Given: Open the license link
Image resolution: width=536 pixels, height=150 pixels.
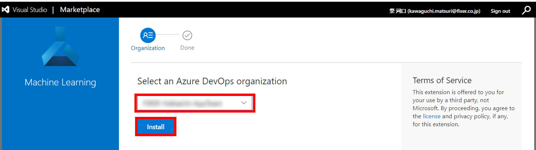Looking at the screenshot, I should click(x=431, y=116).
